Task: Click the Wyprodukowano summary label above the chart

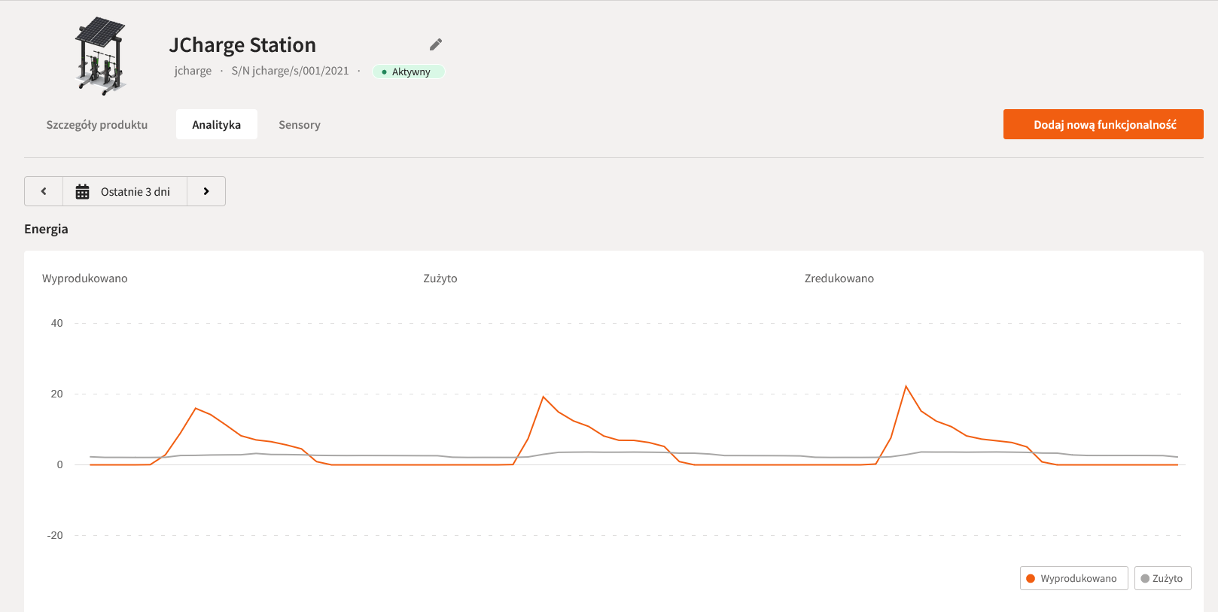Action: point(85,279)
